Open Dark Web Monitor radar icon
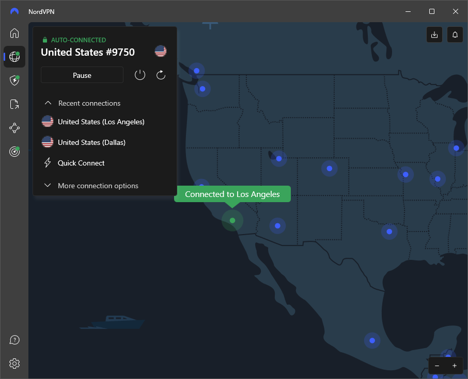The height and width of the screenshot is (379, 468). [14, 152]
